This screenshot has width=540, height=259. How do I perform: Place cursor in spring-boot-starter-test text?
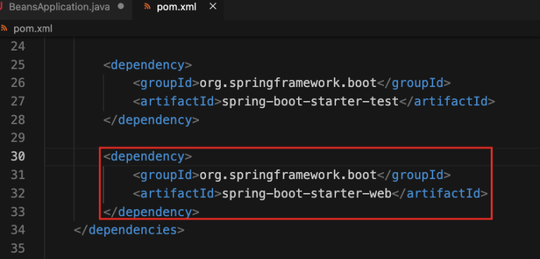[x=310, y=102]
